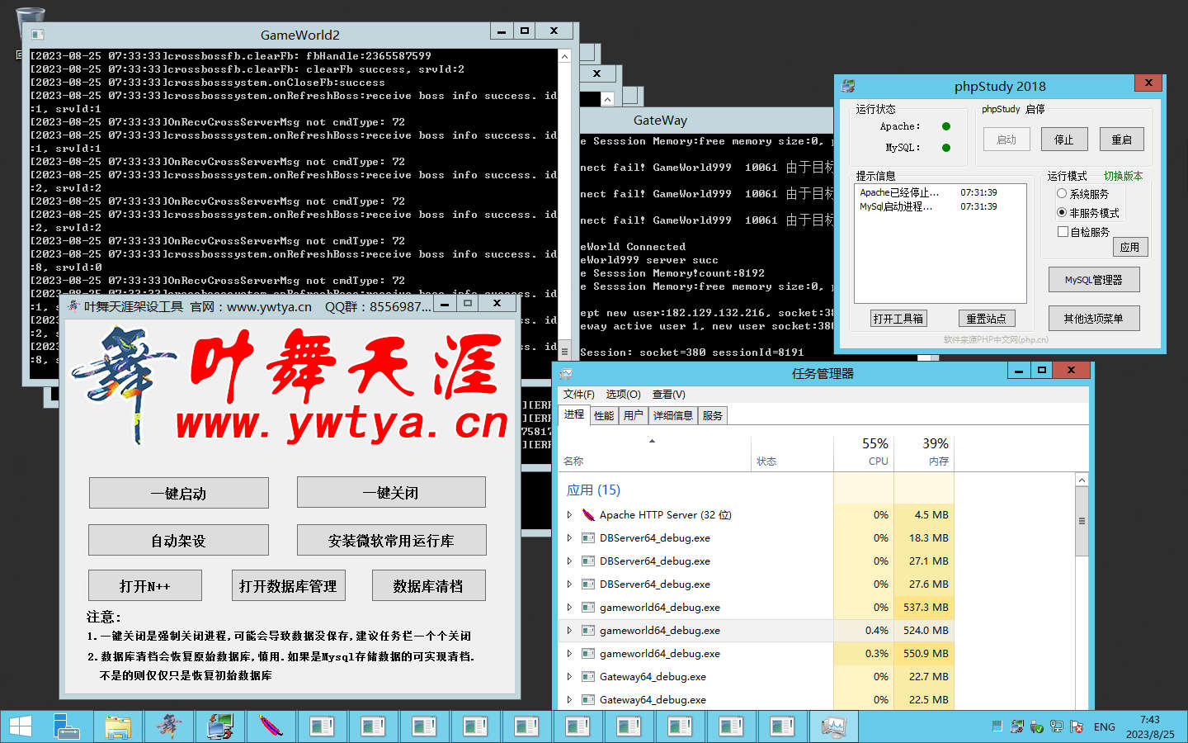Click the 打开N++ button
This screenshot has width=1188, height=743.
pos(145,585)
